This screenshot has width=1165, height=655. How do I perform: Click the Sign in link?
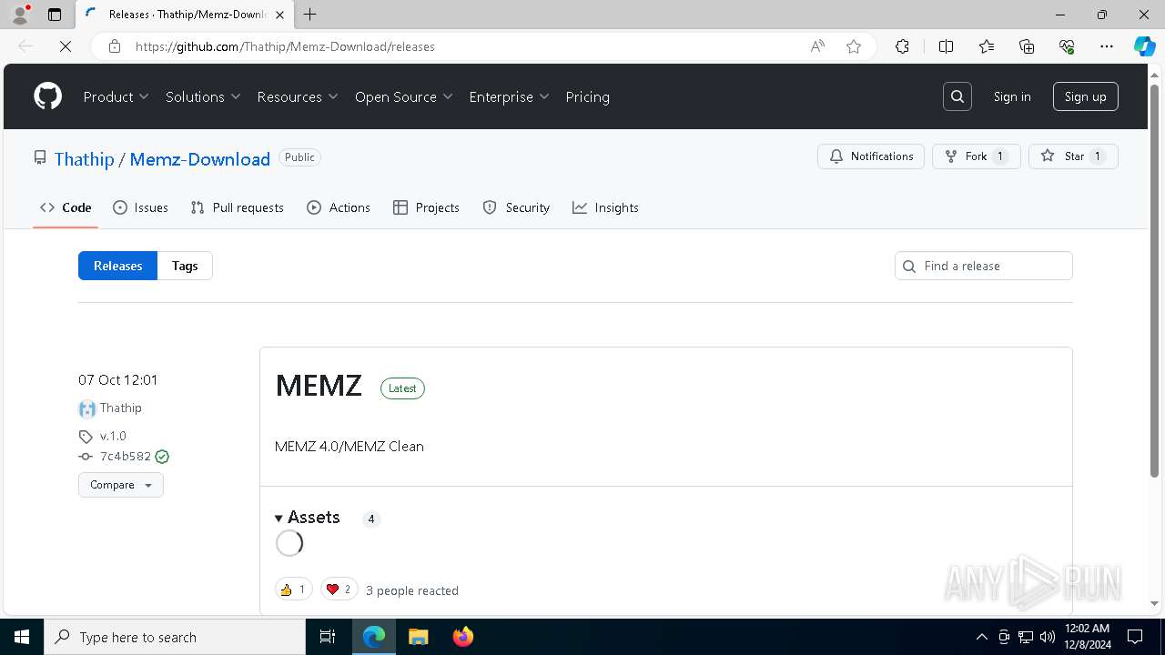[1012, 96]
